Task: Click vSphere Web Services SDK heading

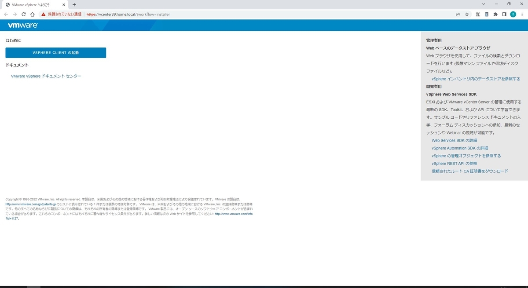Action: tap(451, 94)
